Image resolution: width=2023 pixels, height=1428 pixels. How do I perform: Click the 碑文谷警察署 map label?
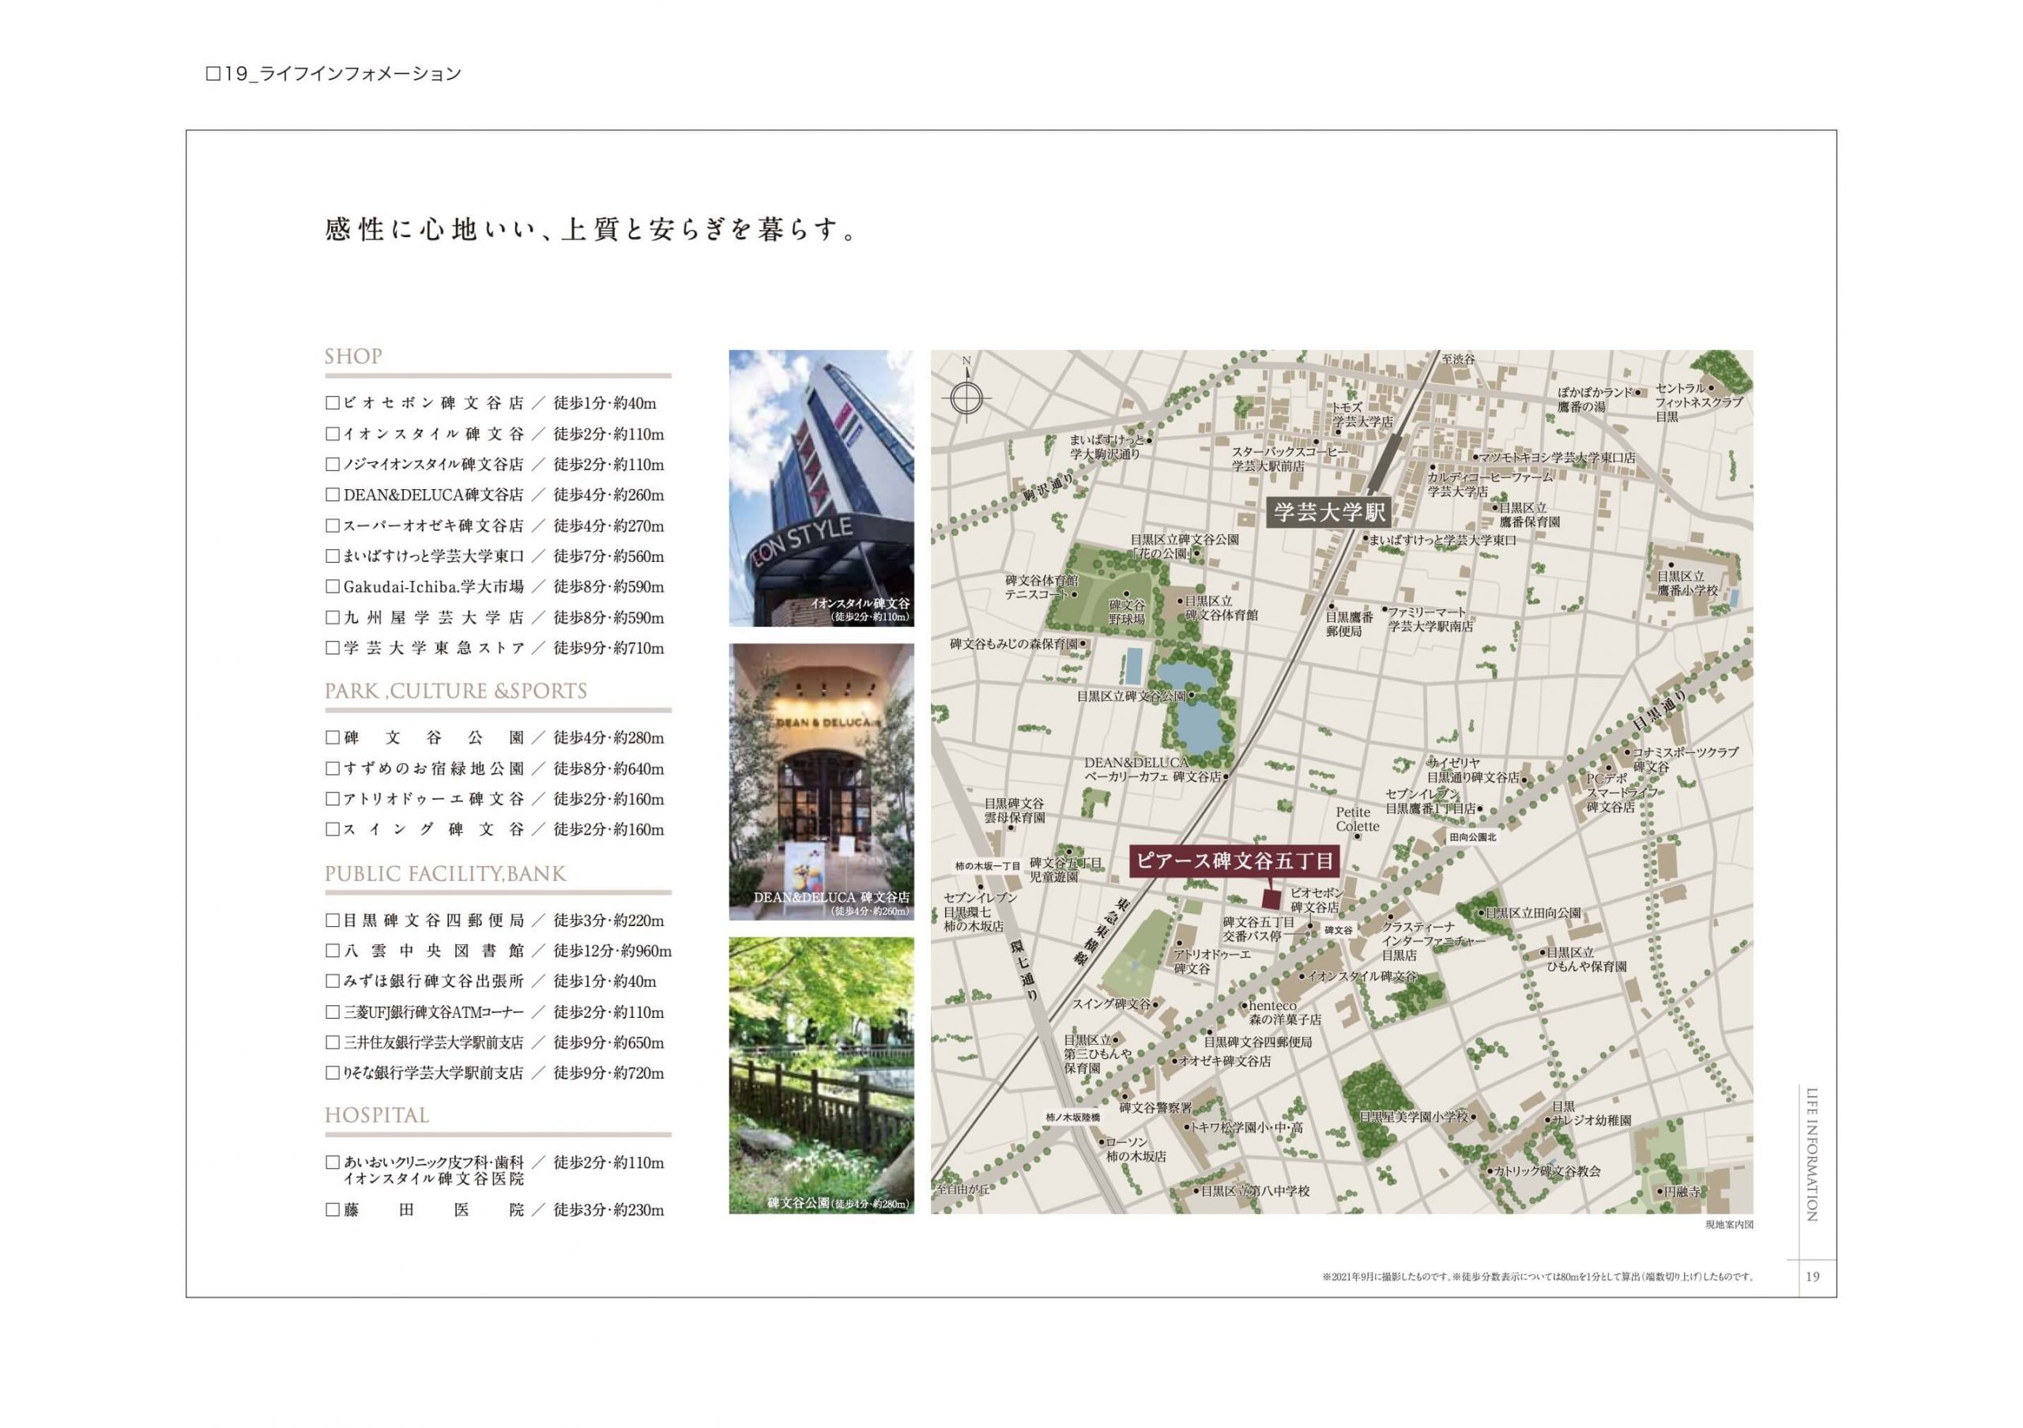[1155, 1107]
